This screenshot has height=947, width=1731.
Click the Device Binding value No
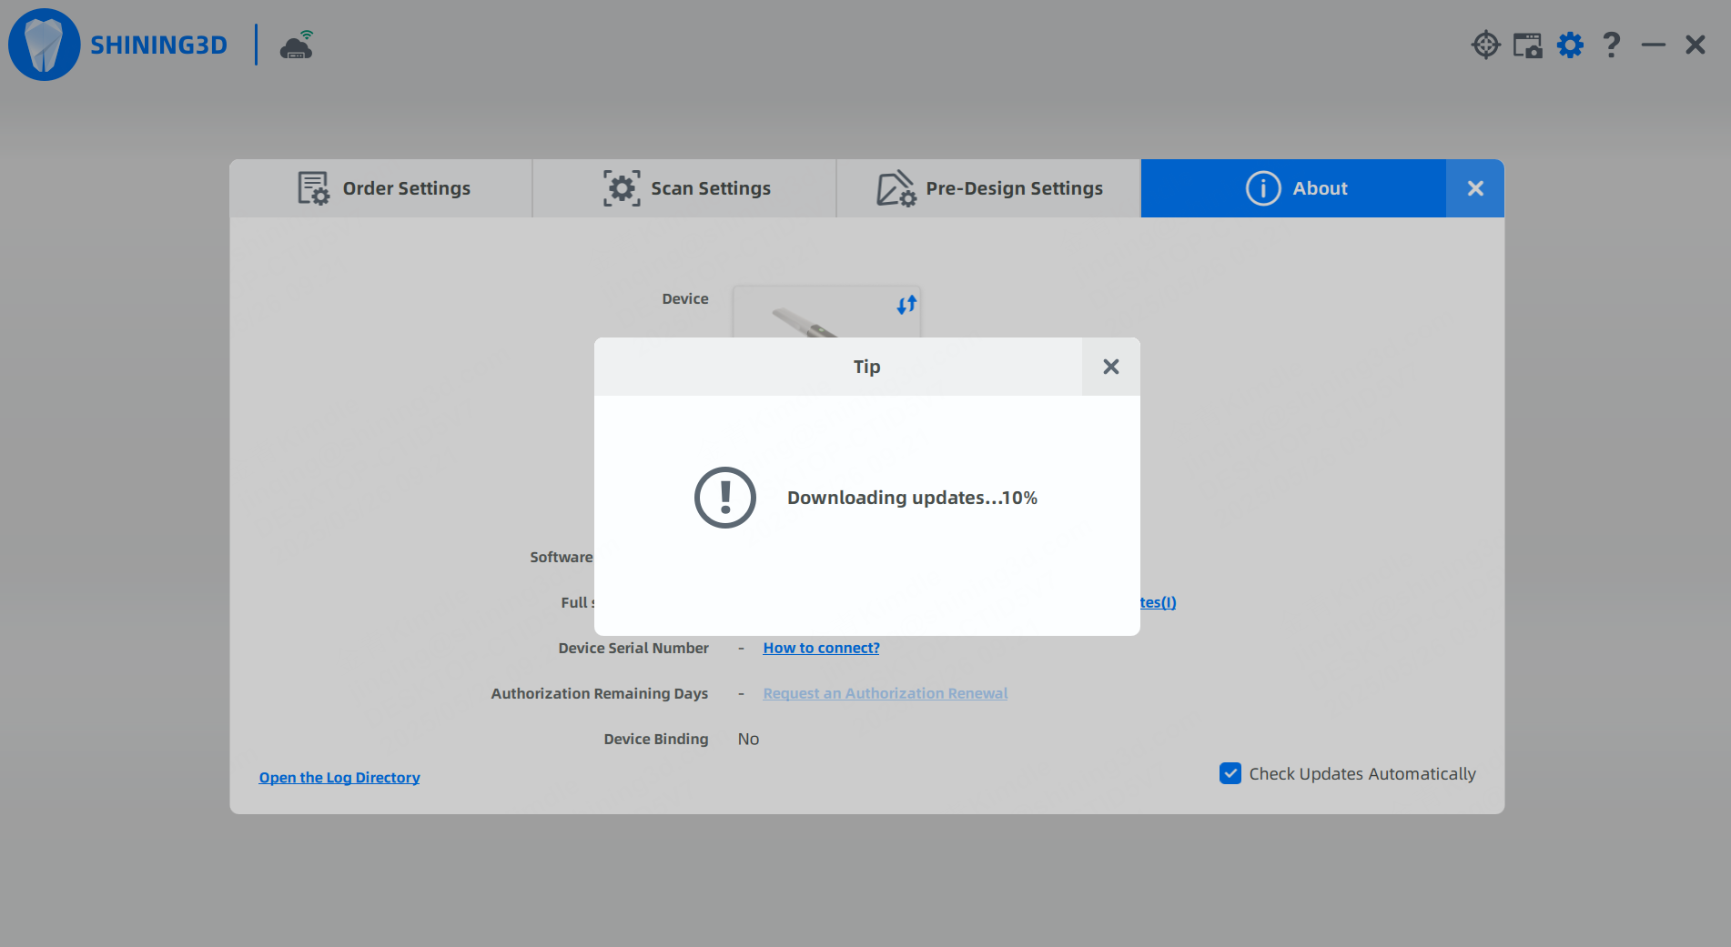click(748, 739)
